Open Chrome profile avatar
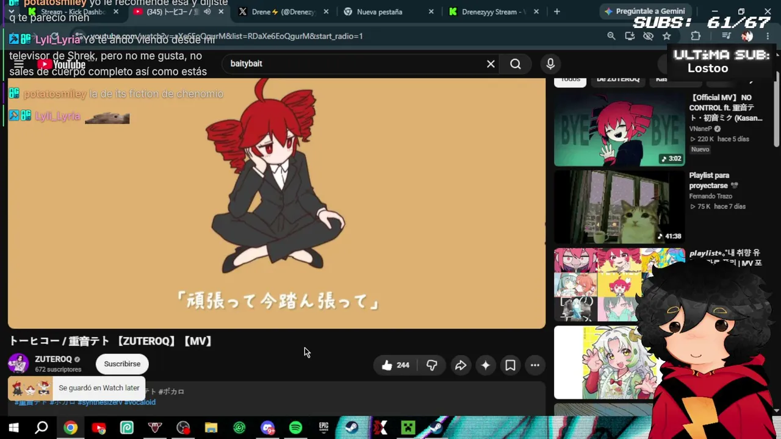 [747, 36]
